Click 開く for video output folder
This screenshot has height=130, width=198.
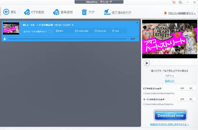(x=191, y=88)
